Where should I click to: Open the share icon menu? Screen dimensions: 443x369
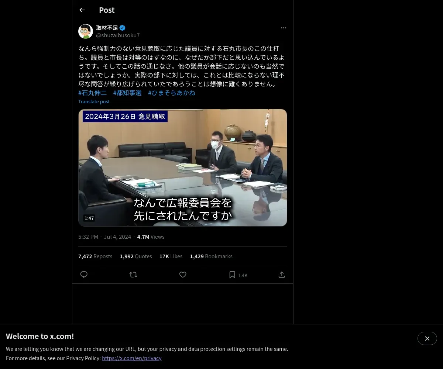[282, 275]
